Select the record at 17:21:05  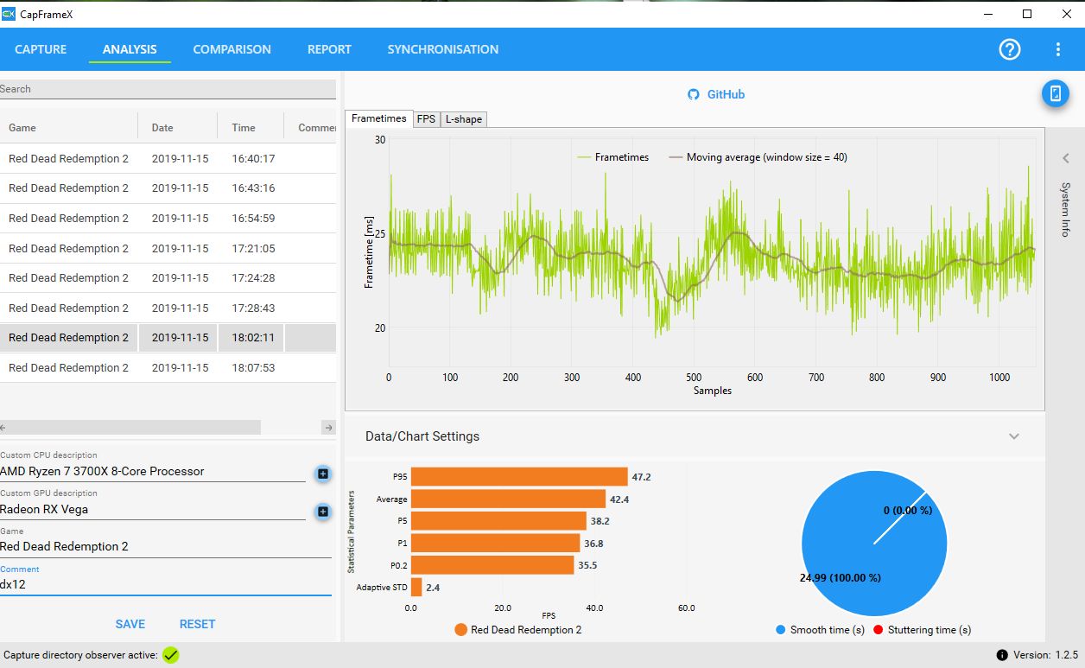pyautogui.click(x=168, y=248)
